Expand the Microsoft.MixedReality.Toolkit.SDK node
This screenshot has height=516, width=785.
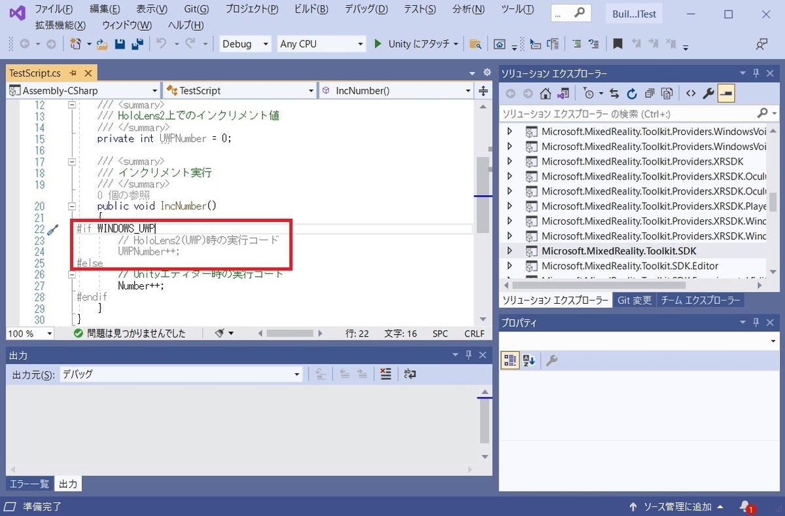[510, 251]
